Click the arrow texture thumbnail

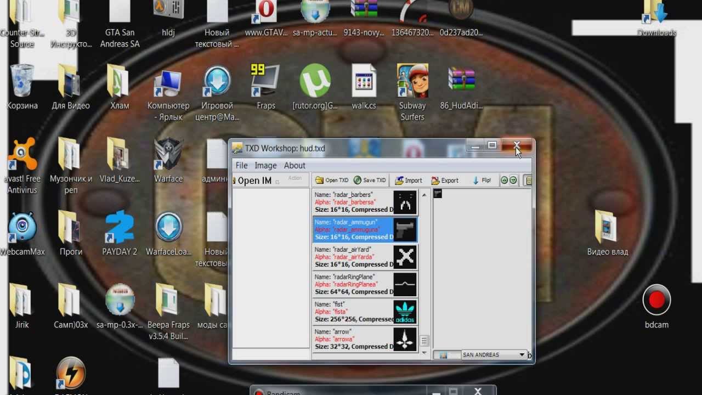click(x=405, y=339)
